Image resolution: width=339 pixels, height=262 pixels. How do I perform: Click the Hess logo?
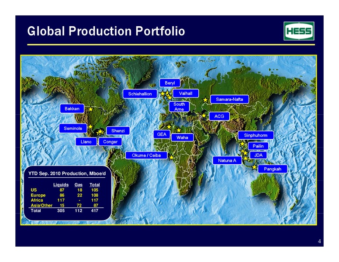299,31
